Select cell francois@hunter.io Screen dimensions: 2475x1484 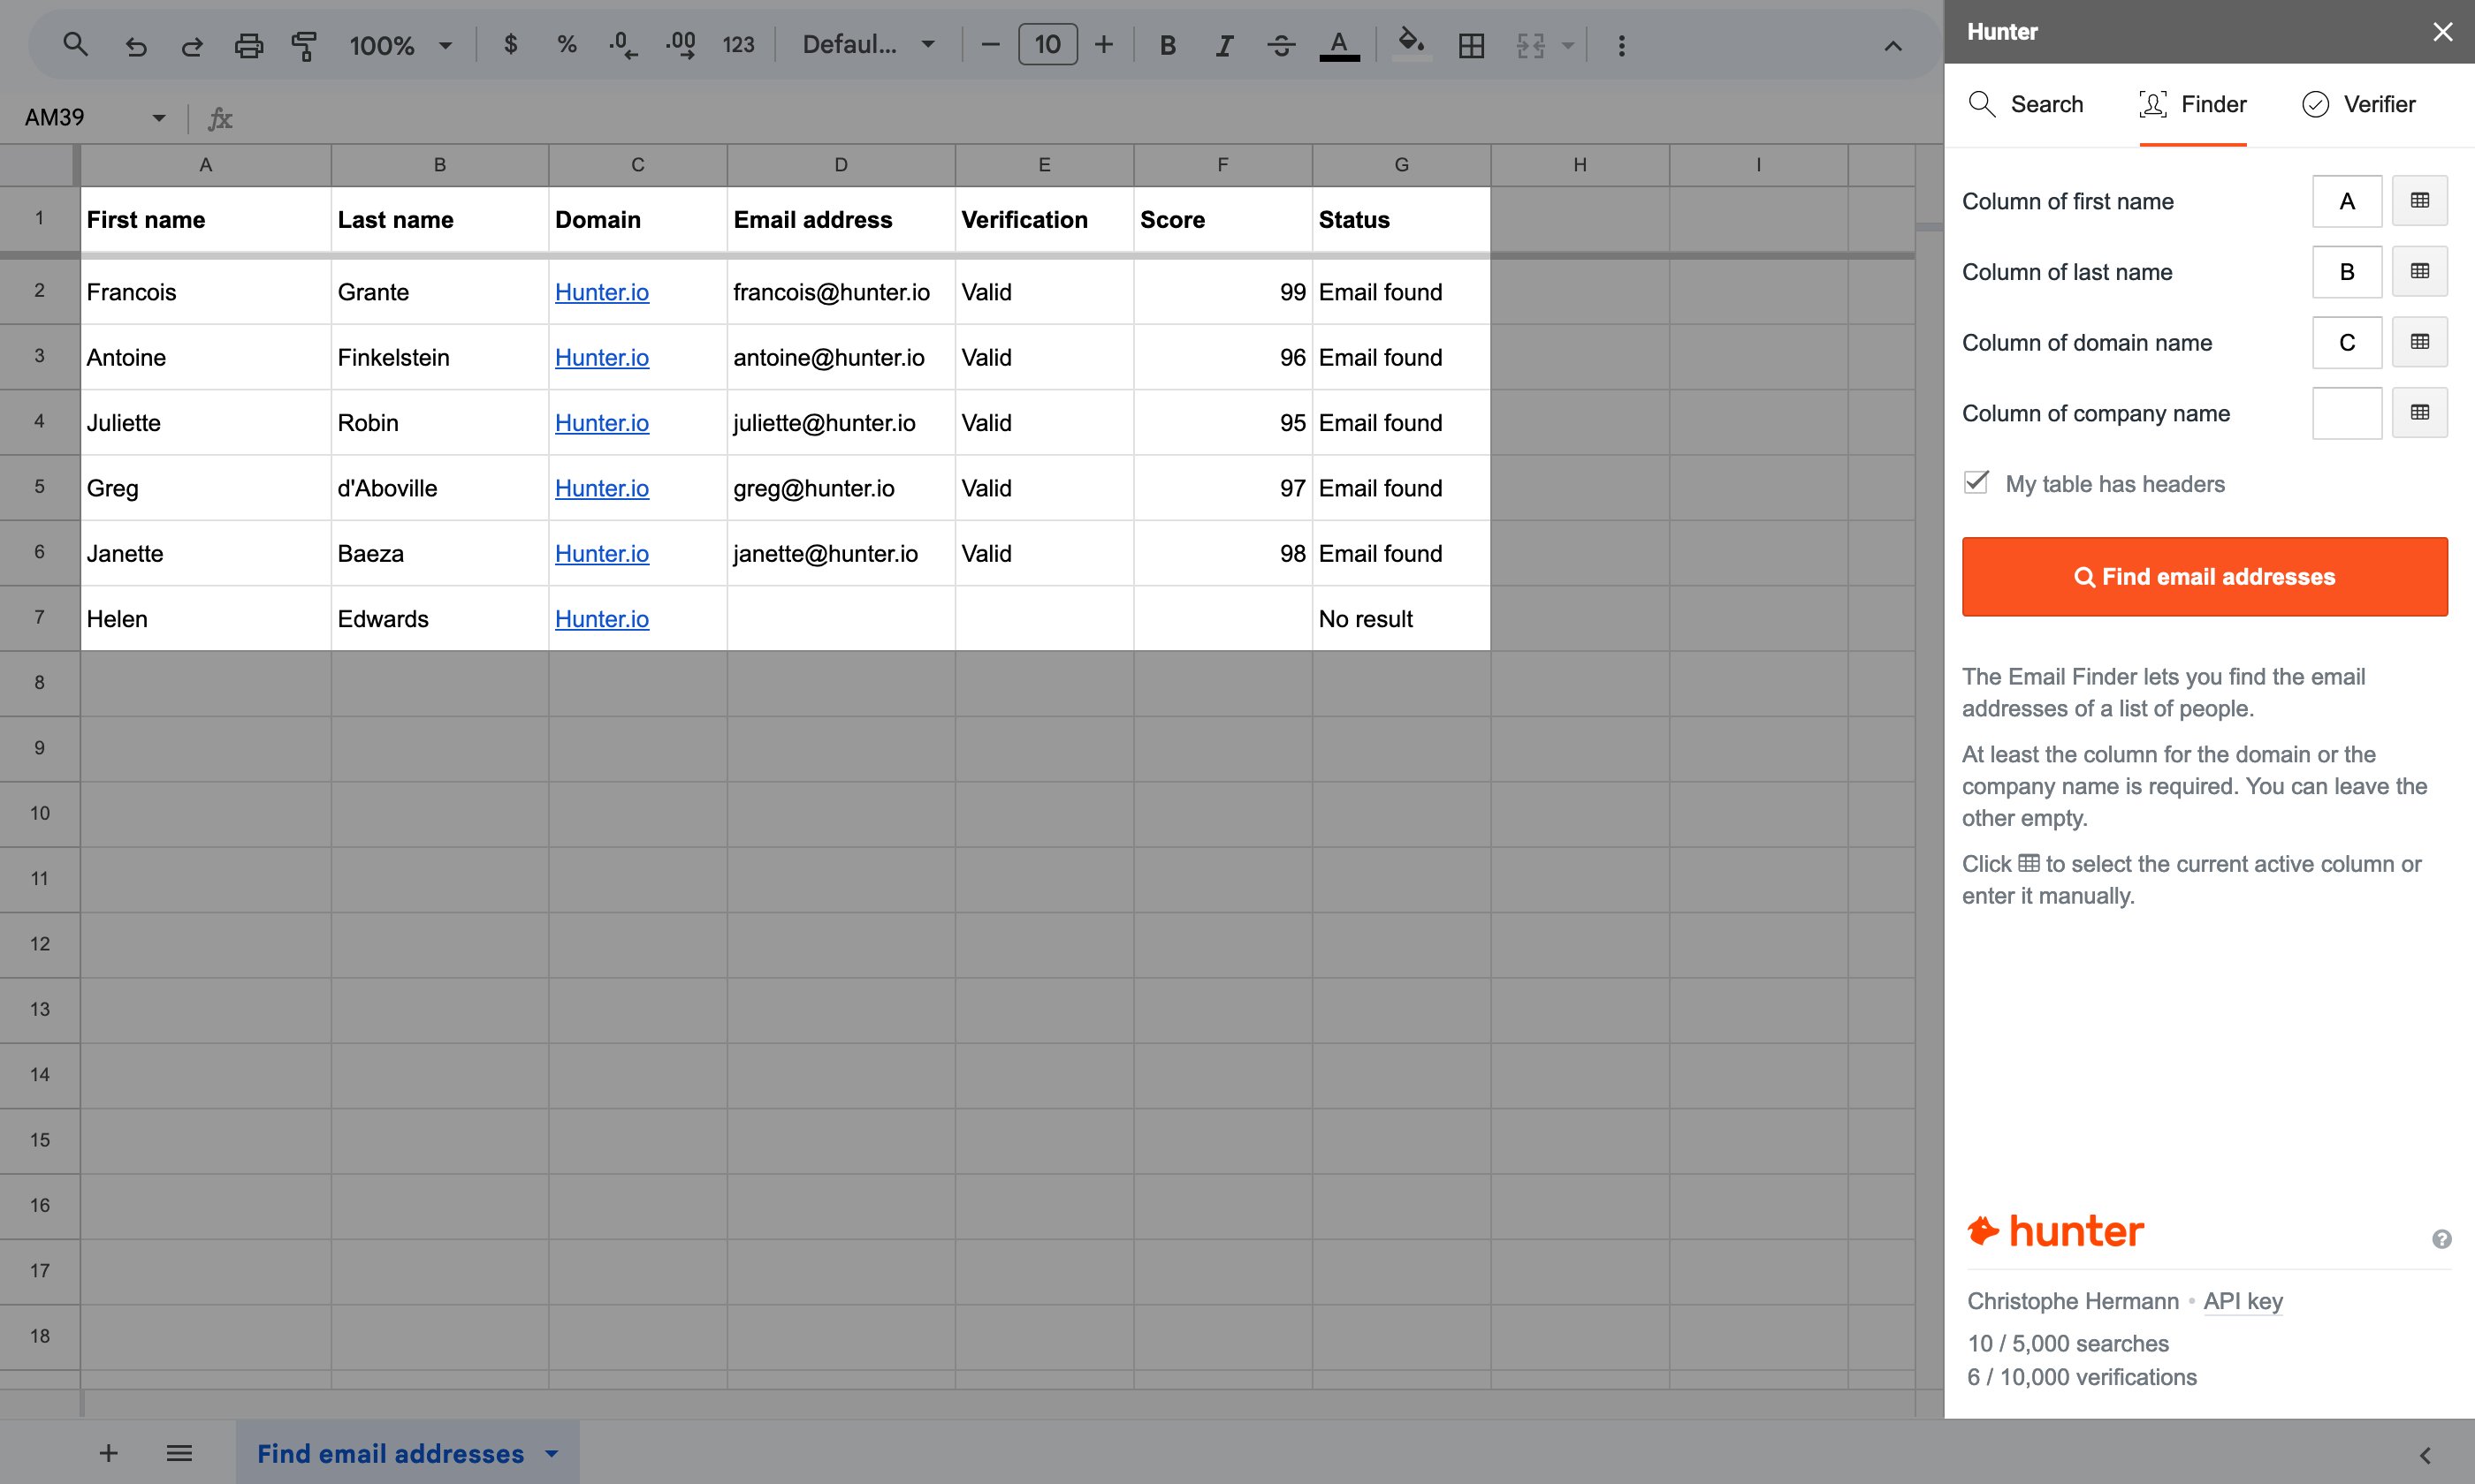click(x=841, y=292)
